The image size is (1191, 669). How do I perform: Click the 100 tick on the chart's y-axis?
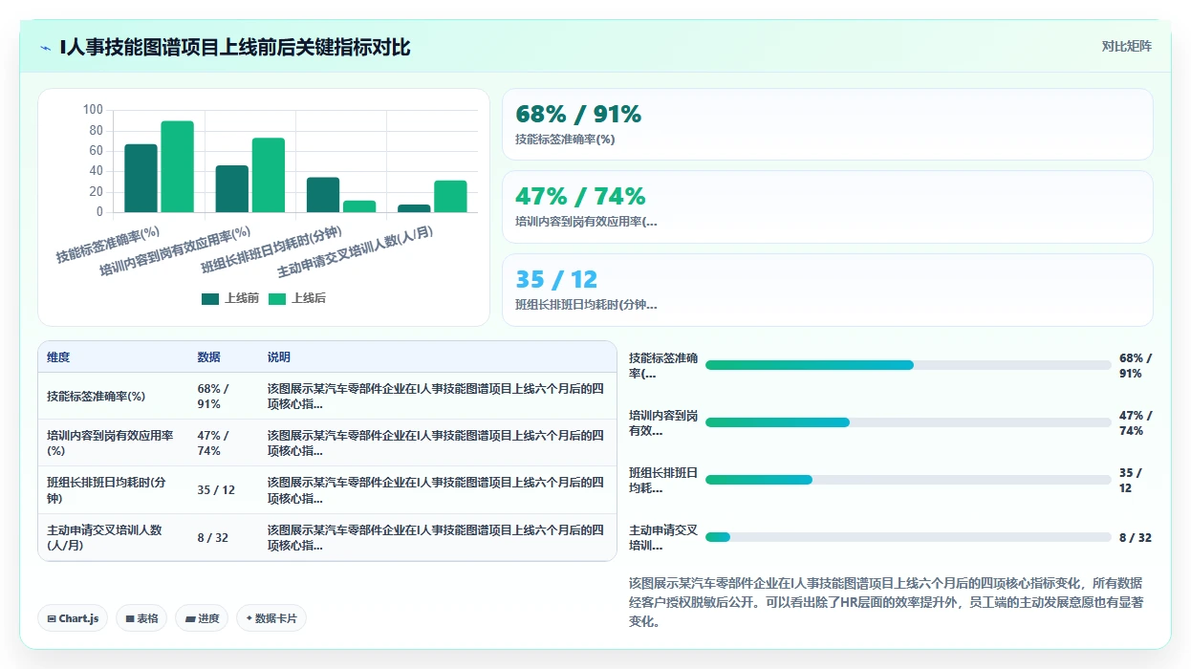coord(93,110)
